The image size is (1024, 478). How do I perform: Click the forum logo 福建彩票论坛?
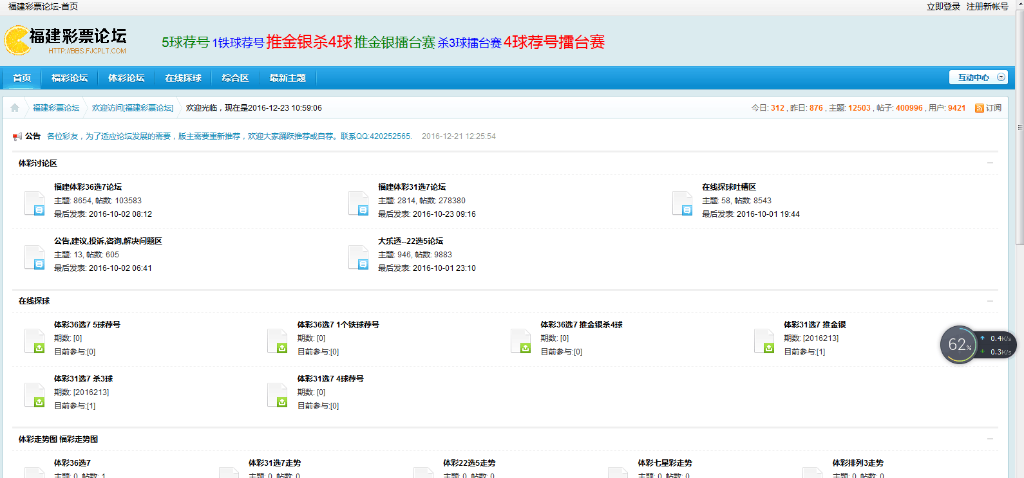(x=66, y=41)
